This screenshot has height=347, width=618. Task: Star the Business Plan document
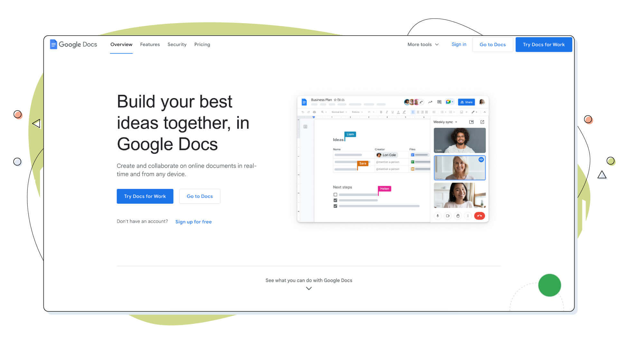coord(335,100)
